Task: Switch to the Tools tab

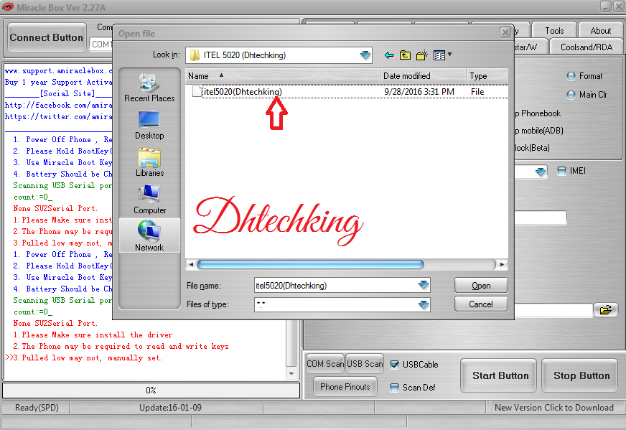Action: (x=554, y=31)
